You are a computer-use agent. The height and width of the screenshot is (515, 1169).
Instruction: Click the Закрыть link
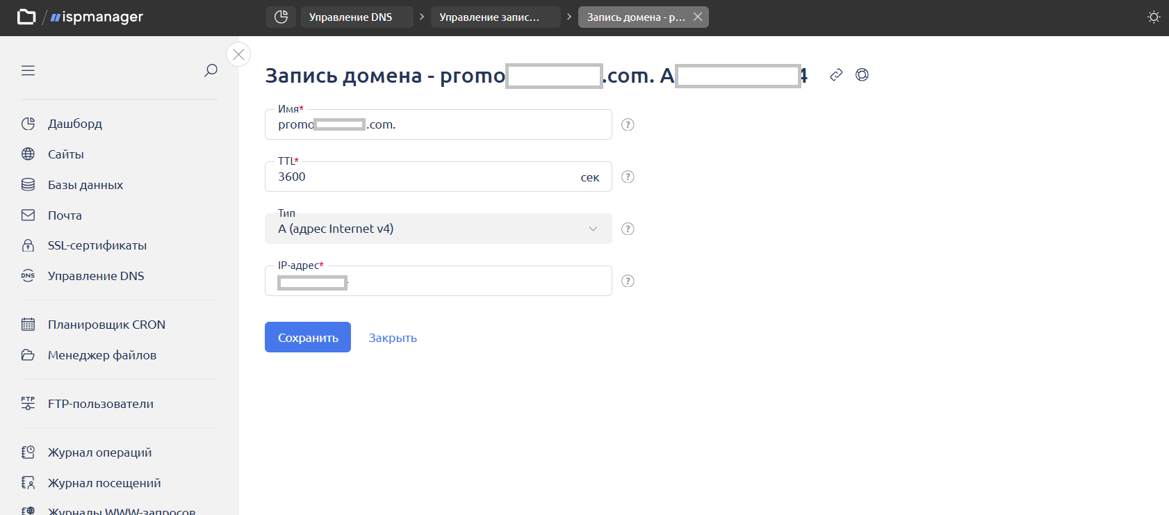point(393,338)
